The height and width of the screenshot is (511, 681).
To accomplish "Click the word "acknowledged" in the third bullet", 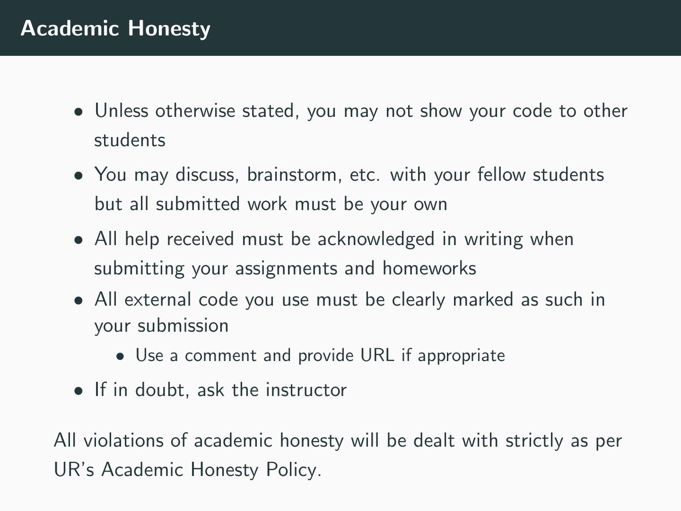I will (x=376, y=239).
